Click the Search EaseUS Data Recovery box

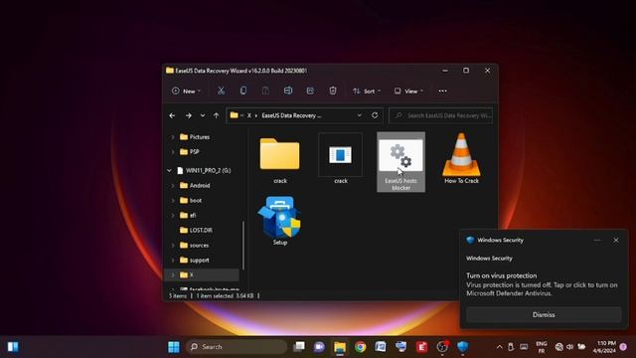[x=440, y=115]
